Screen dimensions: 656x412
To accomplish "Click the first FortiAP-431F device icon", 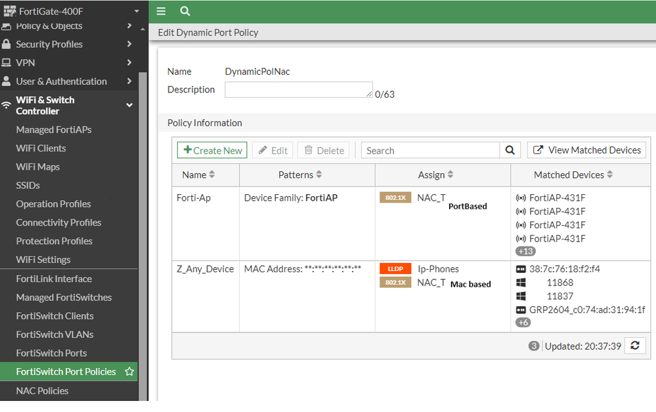I will (x=521, y=197).
